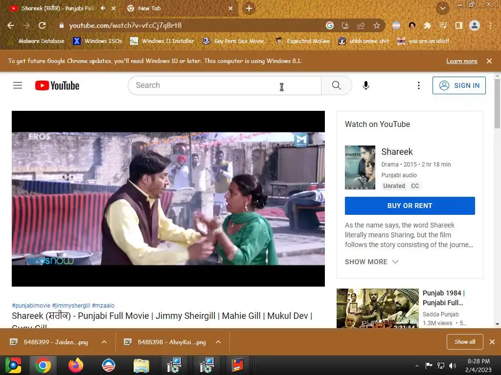Image resolution: width=501 pixels, height=375 pixels.
Task: Open the network tray icon
Action: [x=441, y=365]
